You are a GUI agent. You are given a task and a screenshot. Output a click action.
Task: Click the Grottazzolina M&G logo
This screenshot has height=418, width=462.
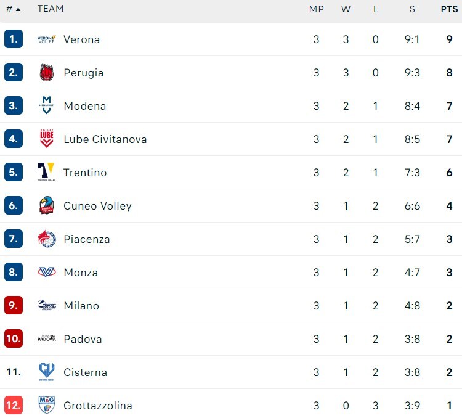pos(47,405)
